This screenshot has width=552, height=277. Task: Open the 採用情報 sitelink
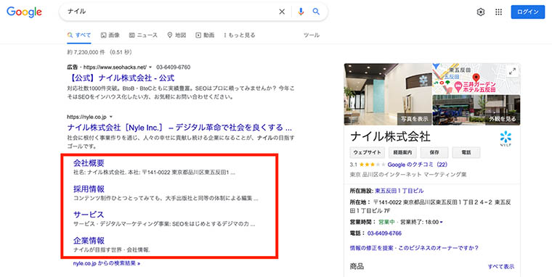(89, 189)
